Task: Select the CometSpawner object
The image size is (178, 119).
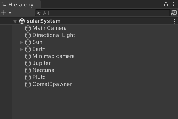Action: pos(52,84)
